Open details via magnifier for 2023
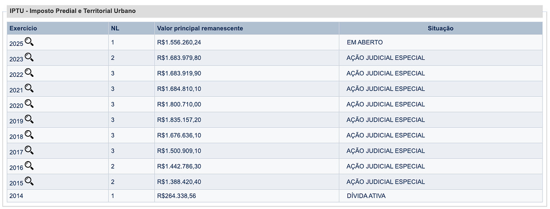The width and height of the screenshot is (550, 209). pyautogui.click(x=29, y=57)
